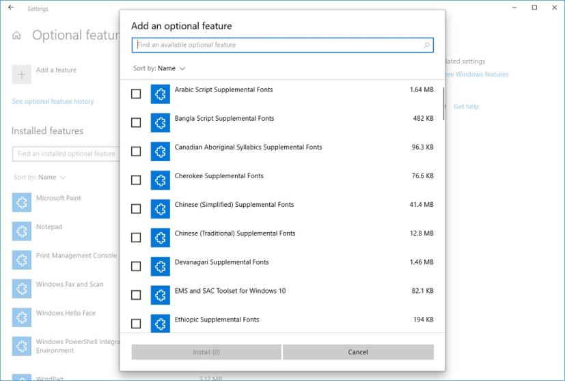
Task: Click the Chinese (Simplified) Supplemental Fonts icon
Action: point(161,209)
